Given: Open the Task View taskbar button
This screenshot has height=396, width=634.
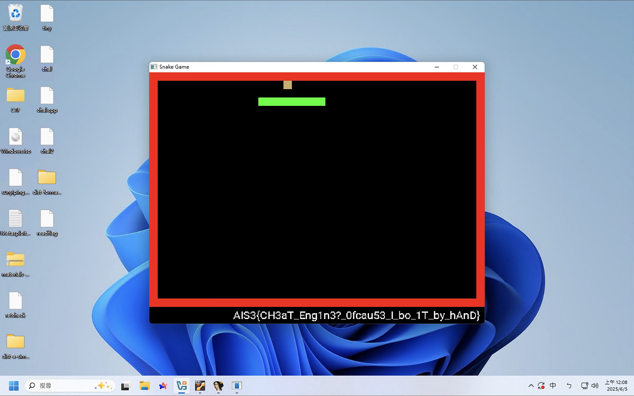Looking at the screenshot, I should [125, 386].
